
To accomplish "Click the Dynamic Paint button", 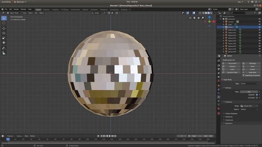I will tap(231, 72).
